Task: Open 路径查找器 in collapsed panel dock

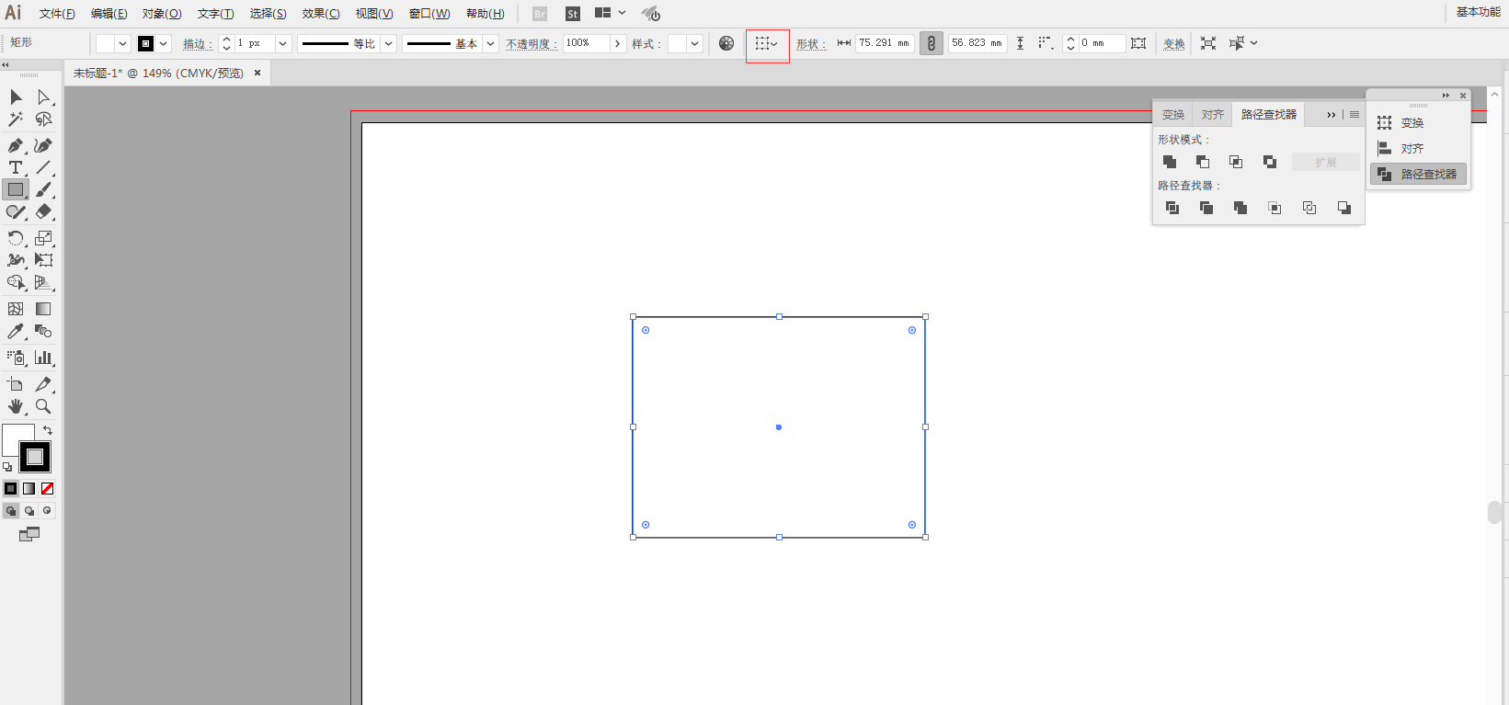Action: pos(1418,175)
